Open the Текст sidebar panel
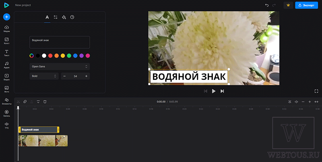 click(6, 53)
